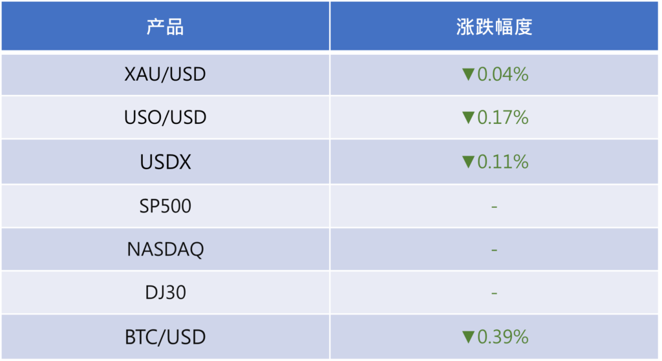Click the NASDAQ product cell
This screenshot has width=662, height=361.
[x=165, y=249]
